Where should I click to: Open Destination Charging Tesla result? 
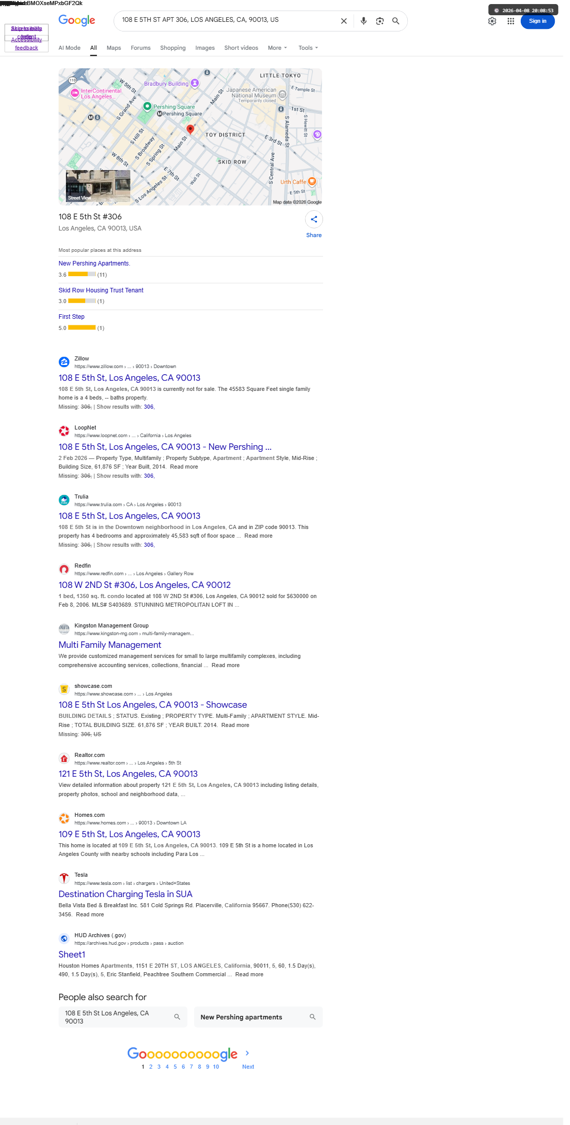[x=125, y=894]
